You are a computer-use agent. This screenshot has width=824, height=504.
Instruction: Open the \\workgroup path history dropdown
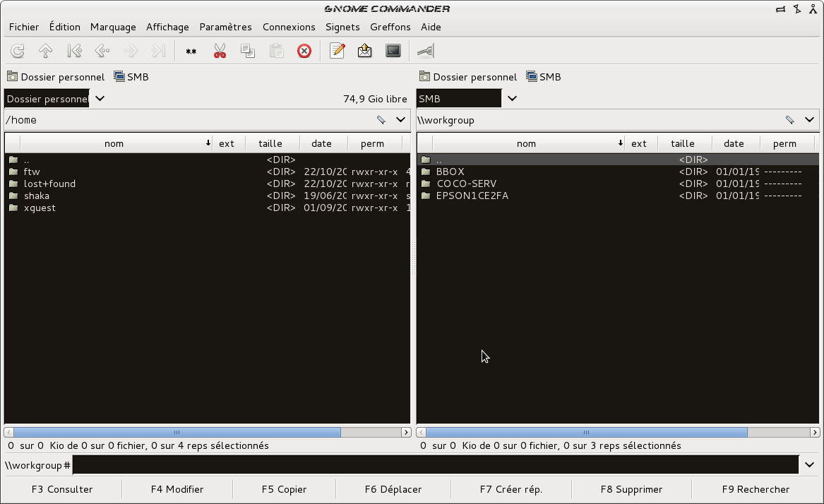[x=809, y=120]
